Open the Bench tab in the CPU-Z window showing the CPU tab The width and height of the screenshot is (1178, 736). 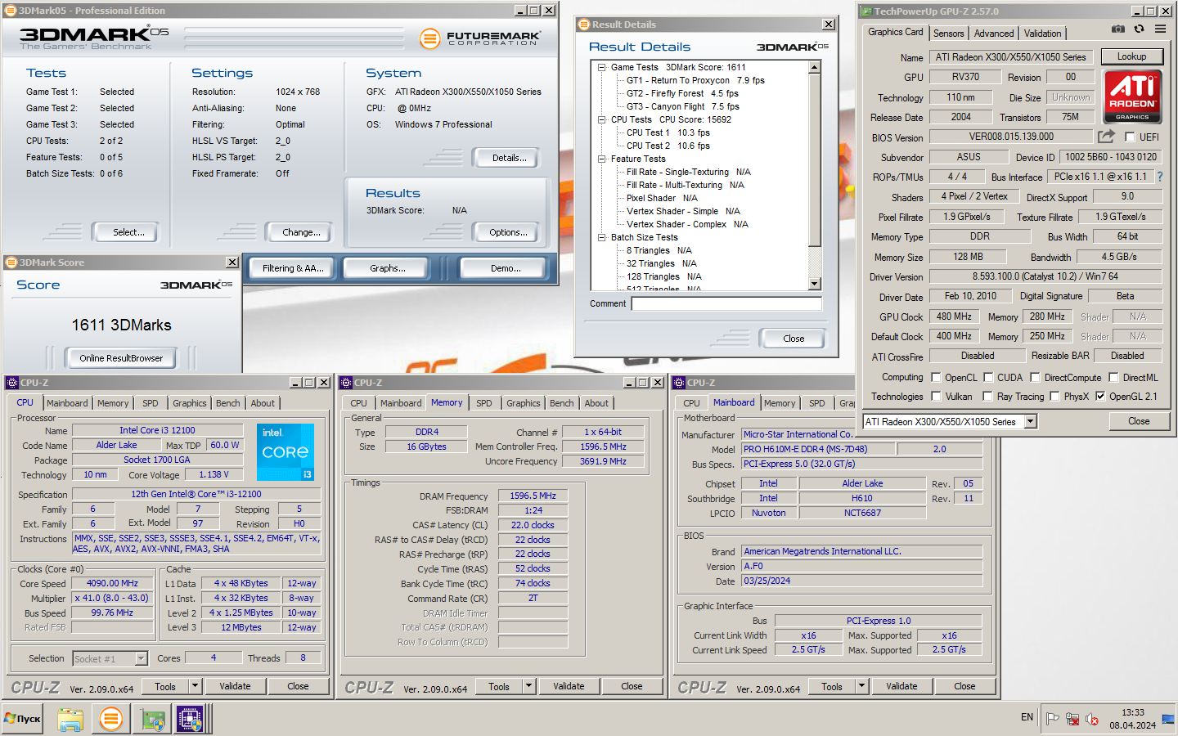[x=228, y=403]
